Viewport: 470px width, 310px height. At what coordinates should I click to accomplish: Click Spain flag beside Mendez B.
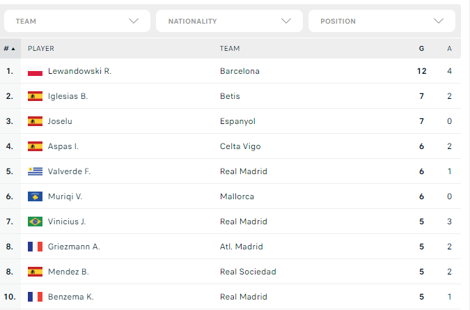[35, 272]
